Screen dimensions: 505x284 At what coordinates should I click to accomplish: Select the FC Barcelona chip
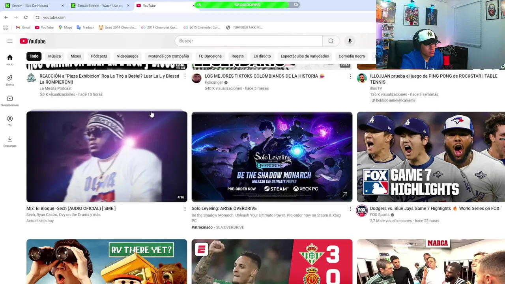click(210, 56)
